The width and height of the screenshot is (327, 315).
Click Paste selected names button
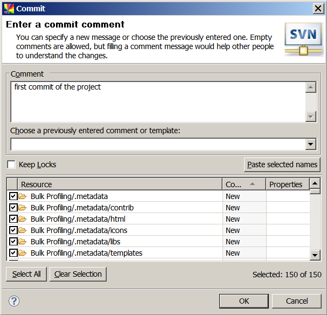tap(282, 165)
